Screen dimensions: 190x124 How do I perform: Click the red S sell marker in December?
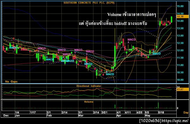click(x=13, y=38)
